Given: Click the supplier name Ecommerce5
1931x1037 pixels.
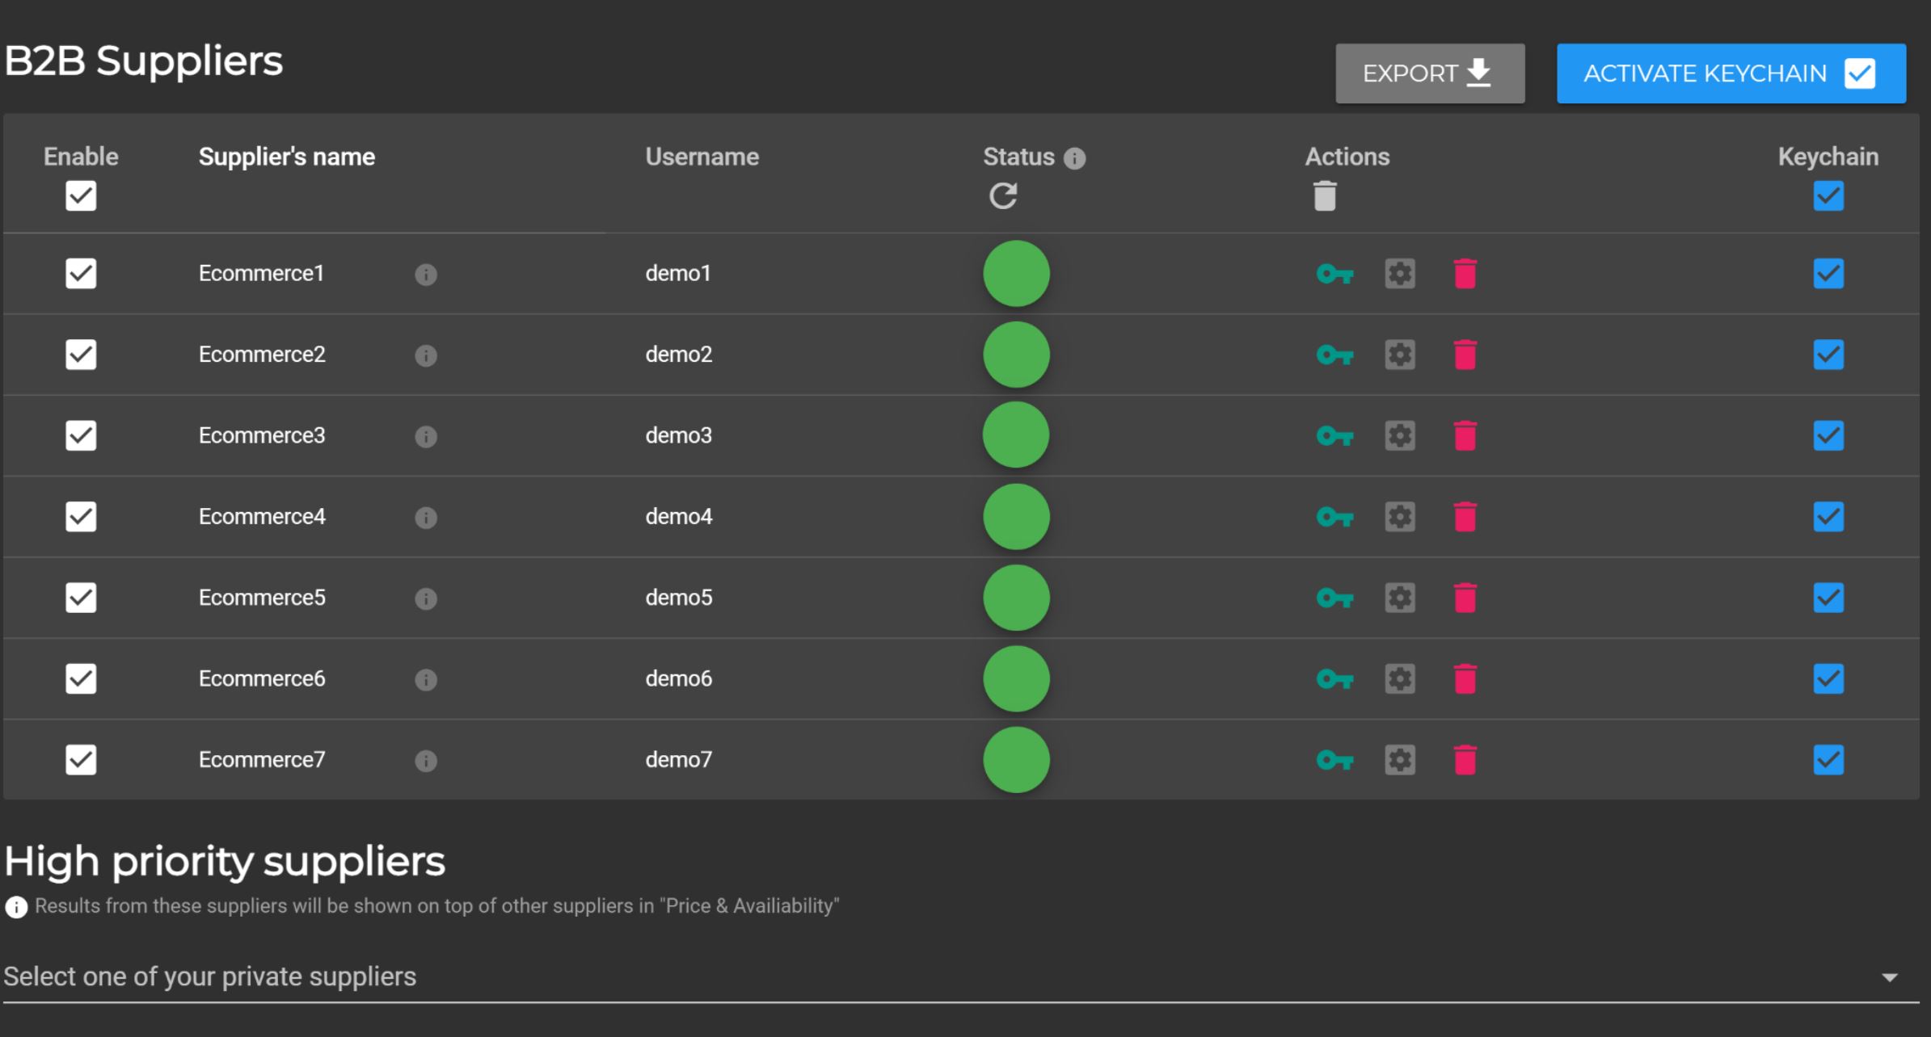Looking at the screenshot, I should 262,598.
